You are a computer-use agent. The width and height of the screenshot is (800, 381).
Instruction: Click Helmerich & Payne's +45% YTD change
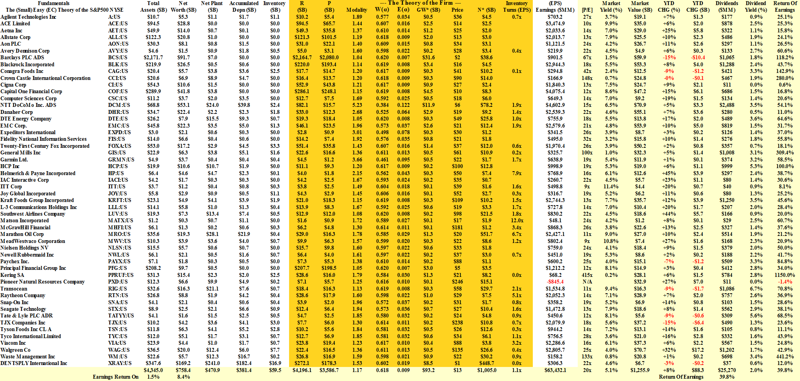pos(669,173)
